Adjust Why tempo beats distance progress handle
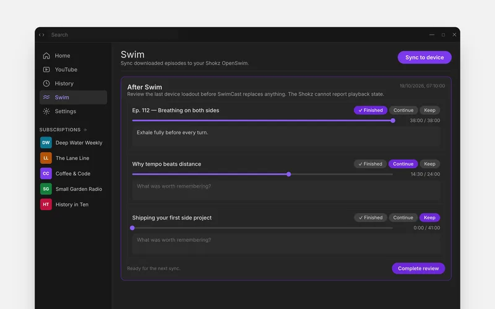The height and width of the screenshot is (309, 495). (x=288, y=174)
